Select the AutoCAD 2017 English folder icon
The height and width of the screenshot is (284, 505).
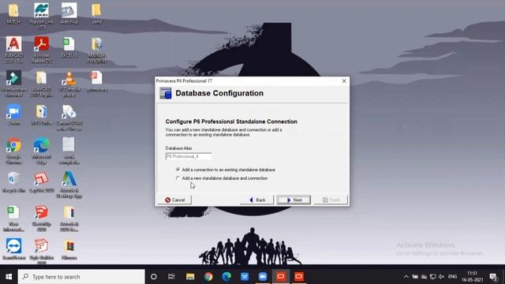tap(42, 84)
